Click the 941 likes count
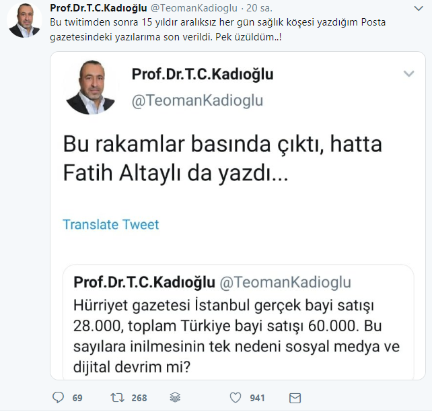This screenshot has width=432, height=412. tap(257, 398)
